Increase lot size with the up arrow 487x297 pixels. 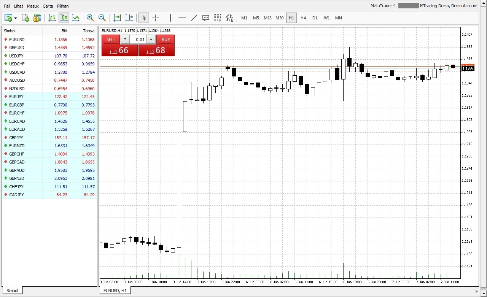151,39
